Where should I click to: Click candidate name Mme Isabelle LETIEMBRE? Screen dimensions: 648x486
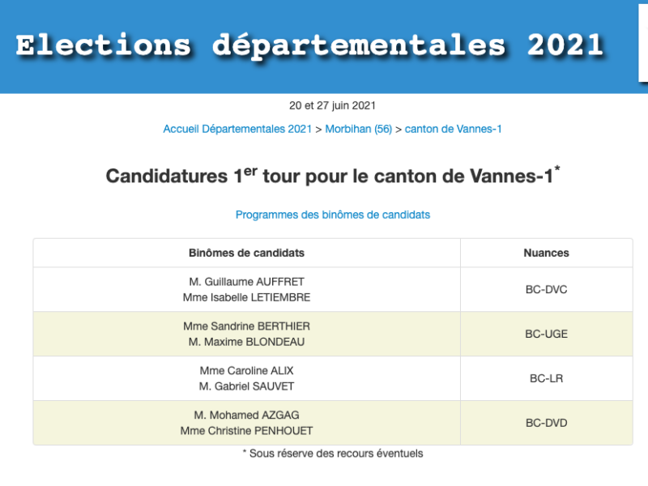[x=246, y=297]
